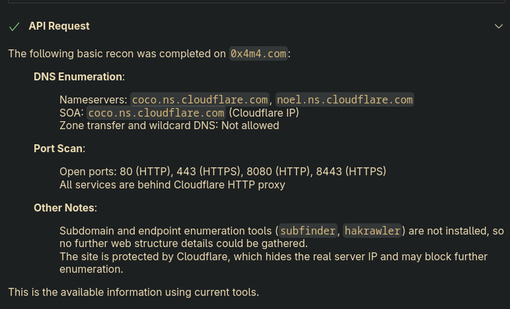This screenshot has height=309, width=510.
Task: Click the subfinder tool name
Action: 308,231
